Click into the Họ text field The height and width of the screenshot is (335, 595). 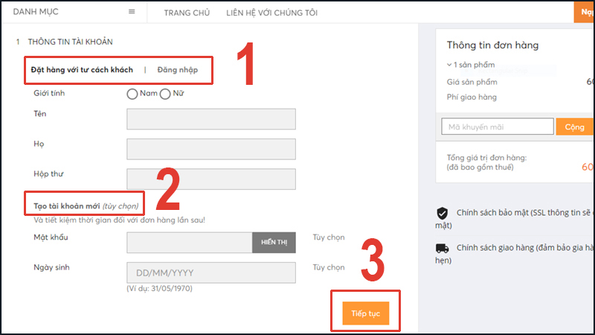coord(211,149)
